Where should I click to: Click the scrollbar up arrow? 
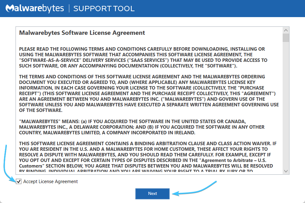(286, 30)
